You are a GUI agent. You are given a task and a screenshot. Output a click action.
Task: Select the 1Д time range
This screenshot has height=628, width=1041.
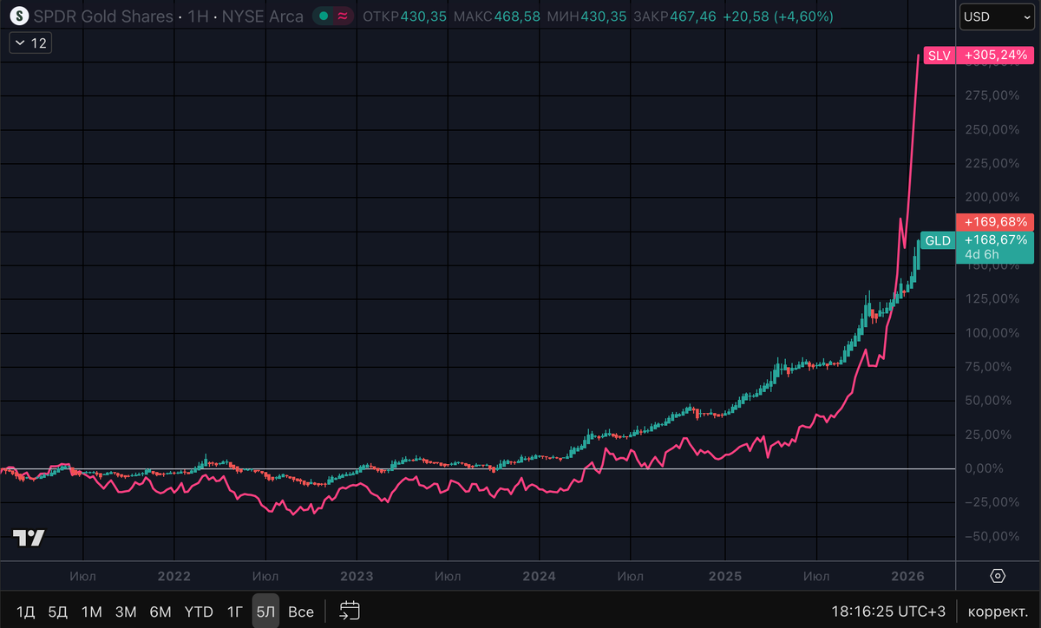(x=26, y=612)
